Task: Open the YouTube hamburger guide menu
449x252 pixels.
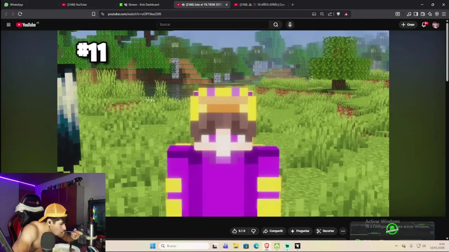Action: (x=8, y=24)
